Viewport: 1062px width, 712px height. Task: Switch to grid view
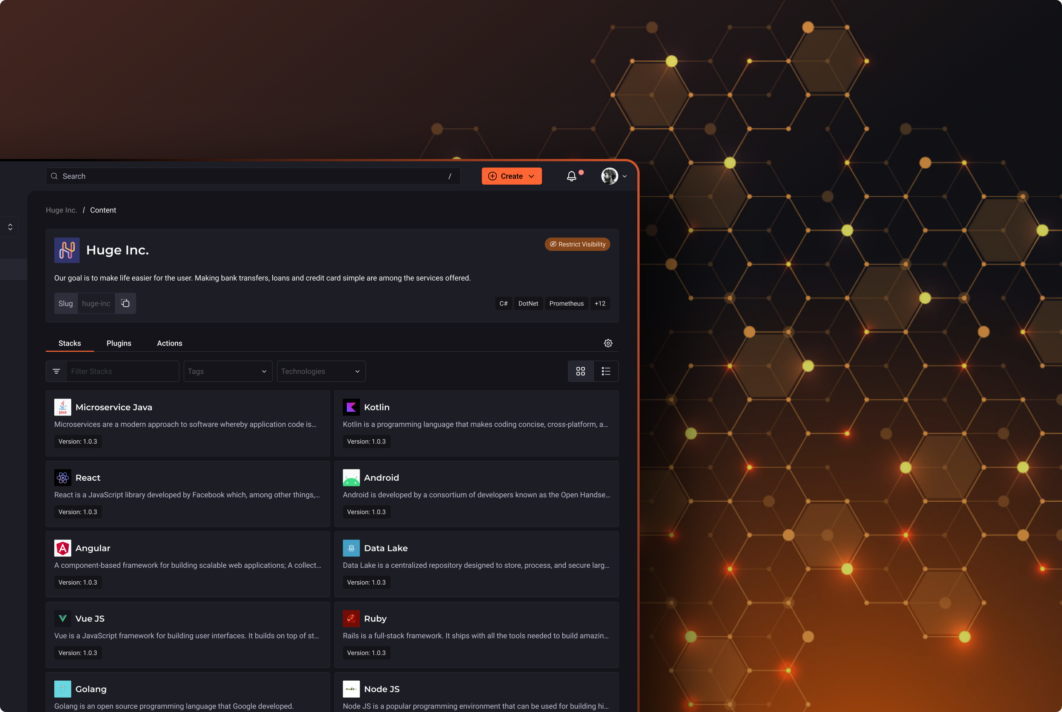[x=580, y=371]
